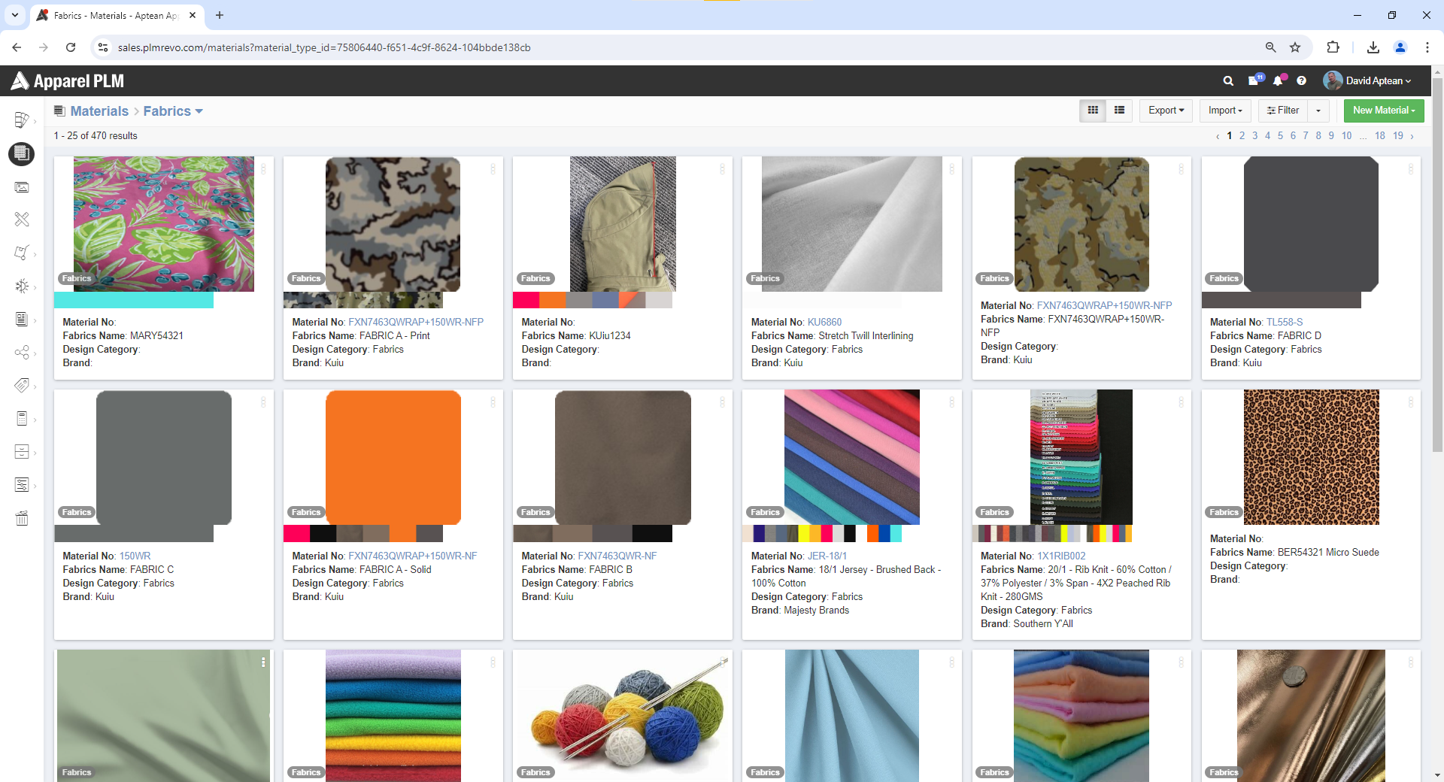This screenshot has height=782, width=1444.
Task: Open the help question mark icon
Action: click(x=1302, y=81)
